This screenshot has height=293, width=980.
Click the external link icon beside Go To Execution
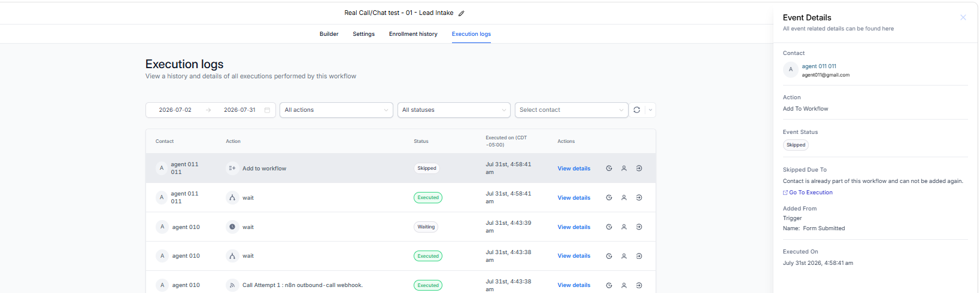point(785,193)
